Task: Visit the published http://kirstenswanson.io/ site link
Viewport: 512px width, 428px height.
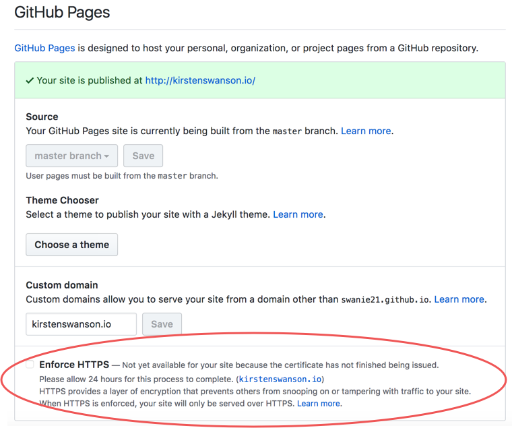Action: tap(200, 80)
